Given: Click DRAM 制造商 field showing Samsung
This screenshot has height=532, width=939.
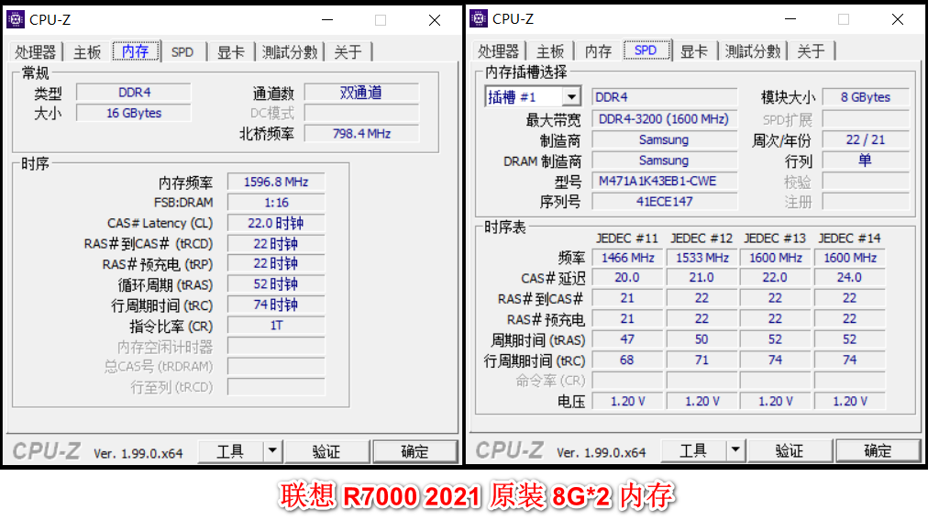Looking at the screenshot, I should [x=664, y=161].
